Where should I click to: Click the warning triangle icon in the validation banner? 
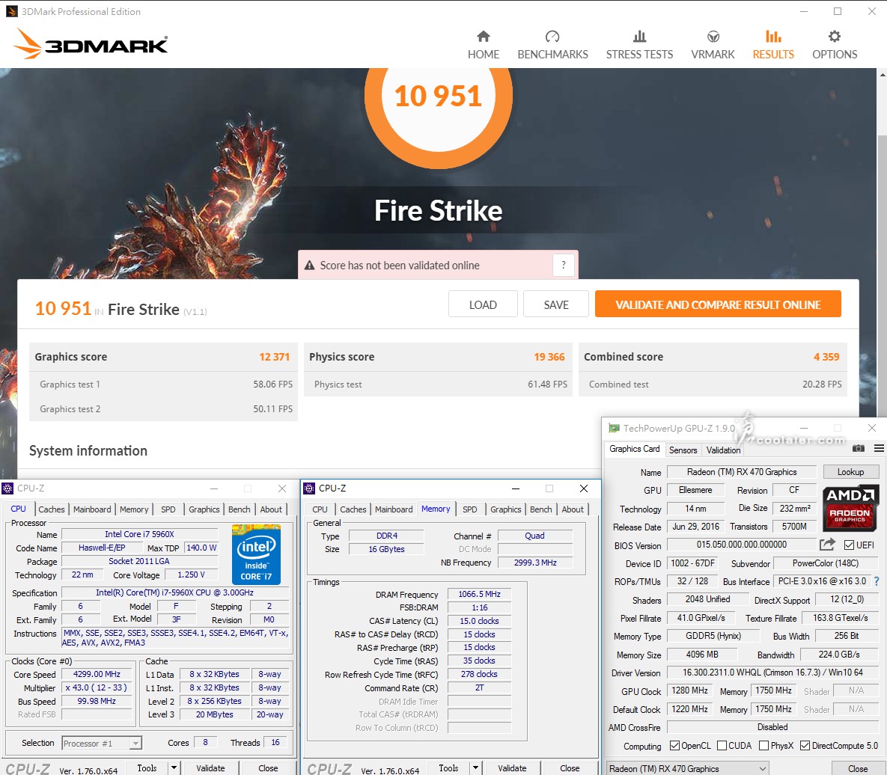309,265
